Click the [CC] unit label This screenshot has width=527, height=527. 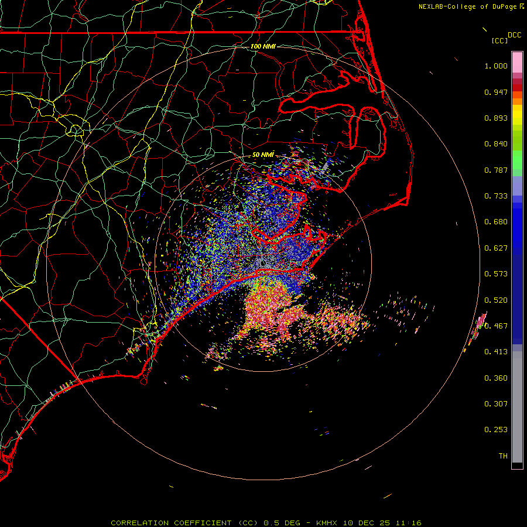pyautogui.click(x=499, y=40)
